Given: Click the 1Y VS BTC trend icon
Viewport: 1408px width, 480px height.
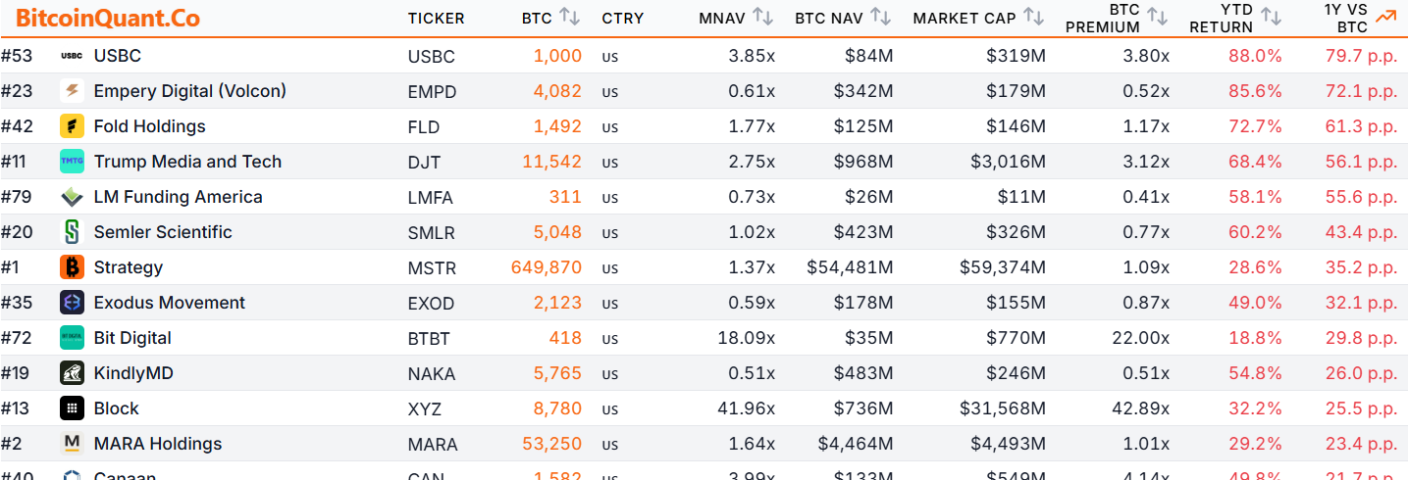Looking at the screenshot, I should coord(1385,17).
